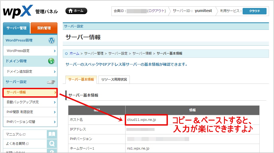This screenshot has height=153, width=274.
Task: Click ホーム breadcrumb link
Action: point(74,53)
